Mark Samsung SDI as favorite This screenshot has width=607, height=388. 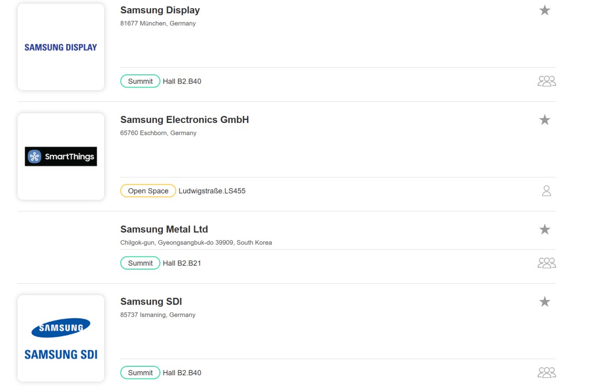coord(544,302)
